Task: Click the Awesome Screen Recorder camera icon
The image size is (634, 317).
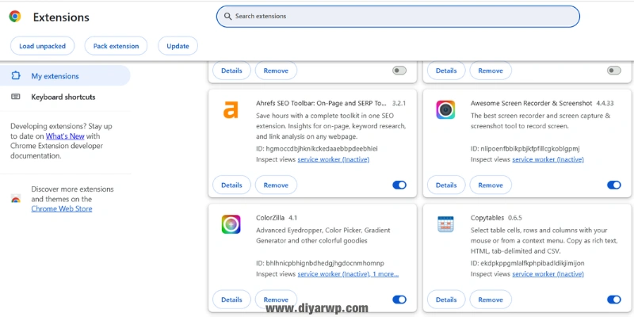Action: click(x=445, y=110)
